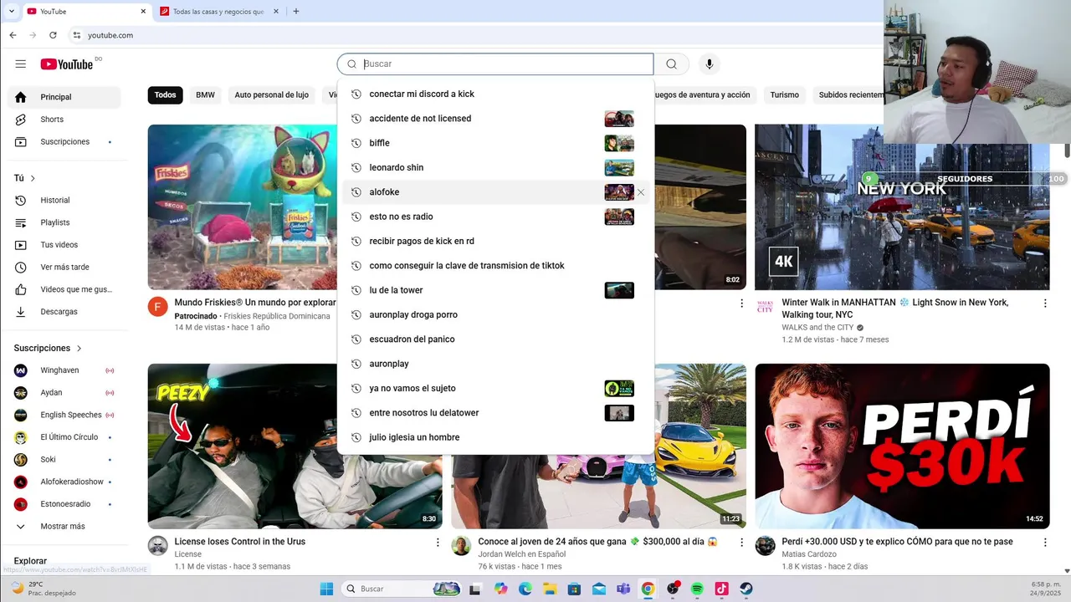Open the YouTube hamburger guide menu
1071x602 pixels.
(21, 64)
